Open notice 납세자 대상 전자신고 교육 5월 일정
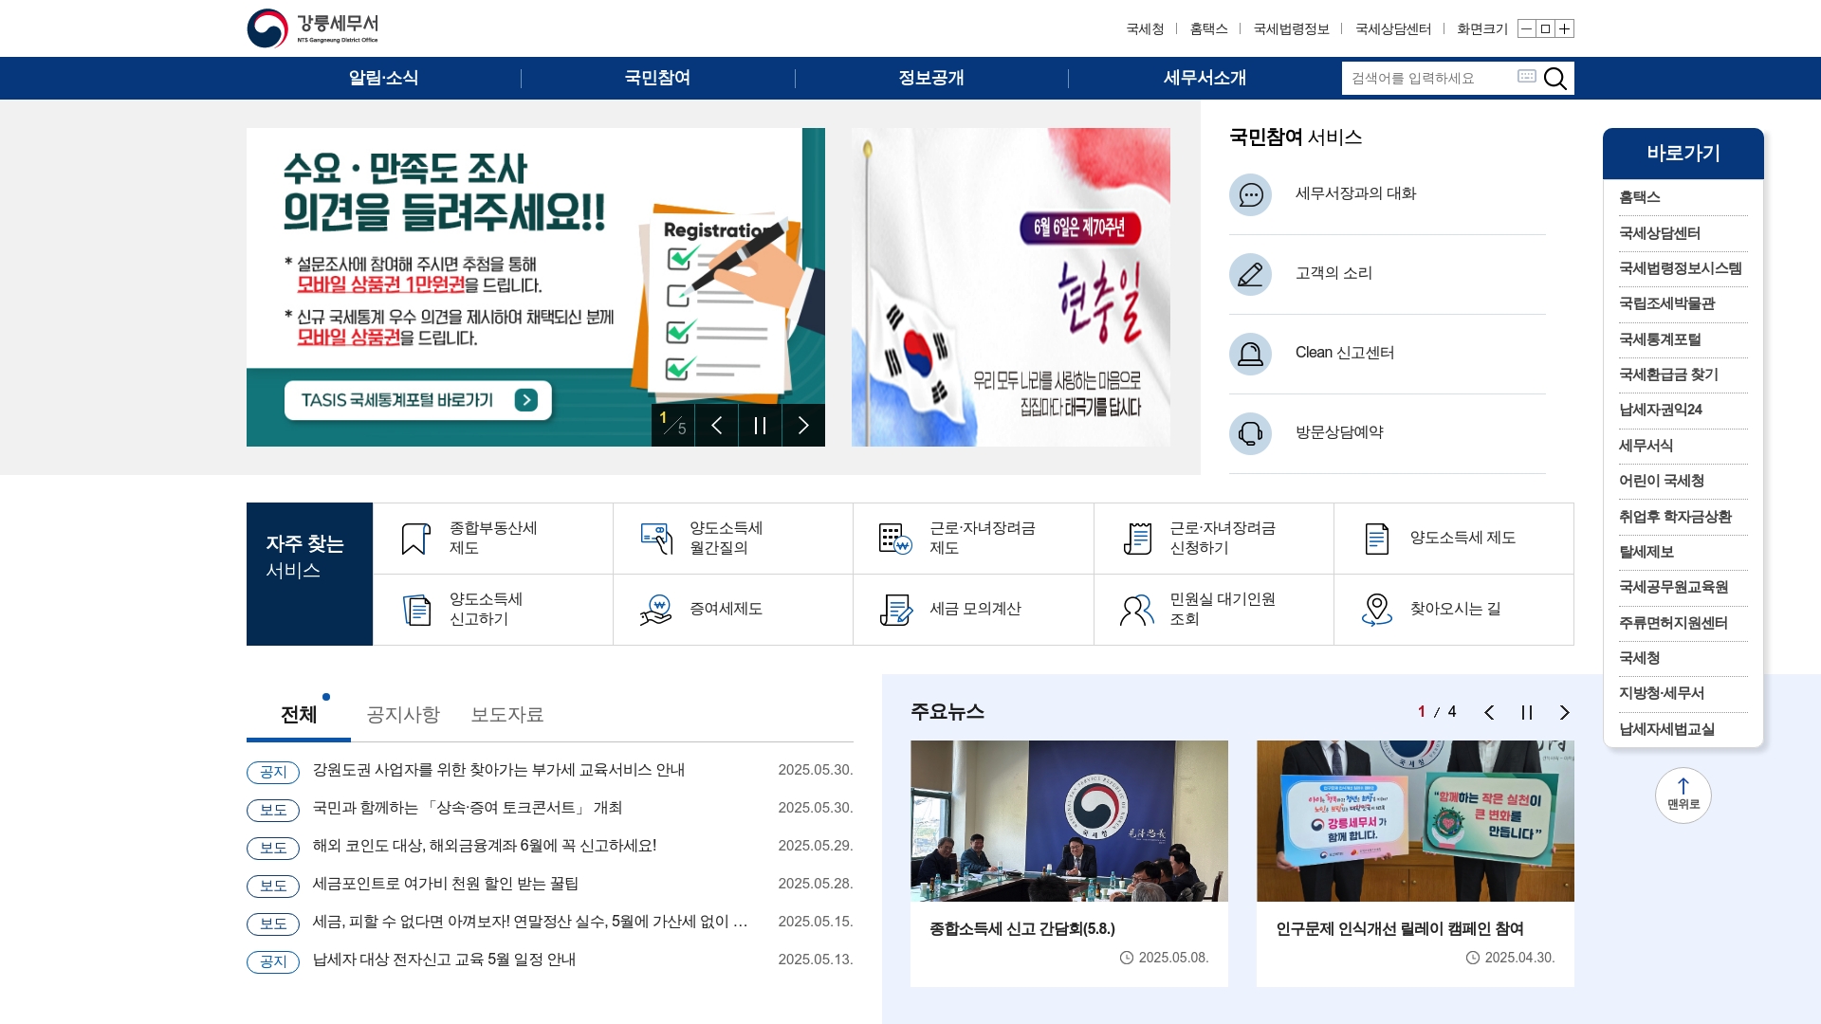The image size is (1821, 1024). pyautogui.click(x=445, y=960)
